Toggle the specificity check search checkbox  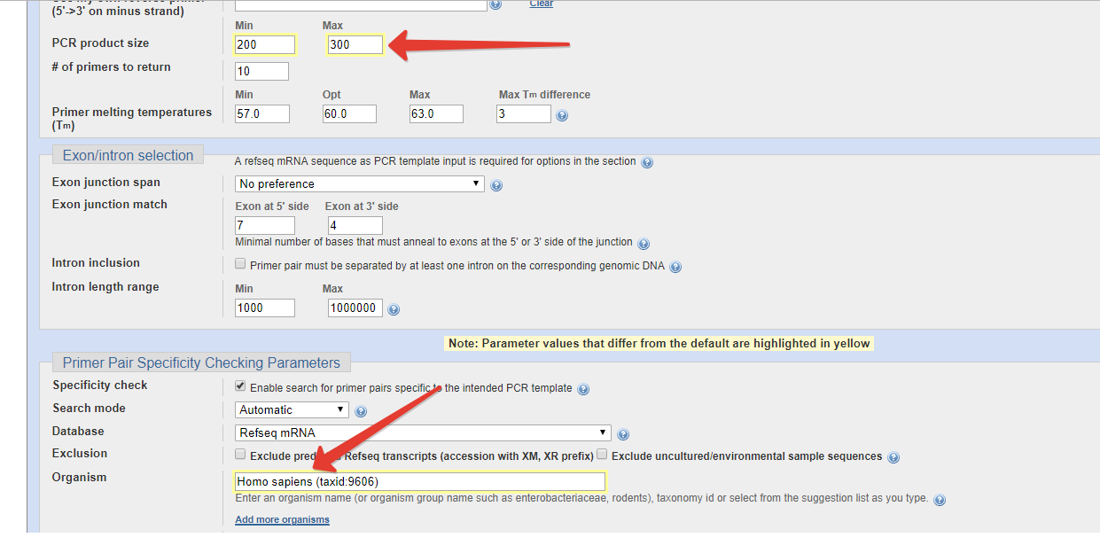[240, 386]
